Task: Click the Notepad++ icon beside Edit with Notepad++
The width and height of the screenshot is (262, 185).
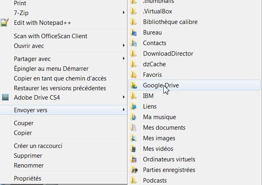Action: coord(4,22)
